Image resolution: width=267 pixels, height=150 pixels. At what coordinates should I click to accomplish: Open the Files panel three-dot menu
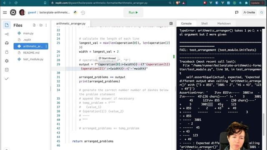click(x=46, y=25)
